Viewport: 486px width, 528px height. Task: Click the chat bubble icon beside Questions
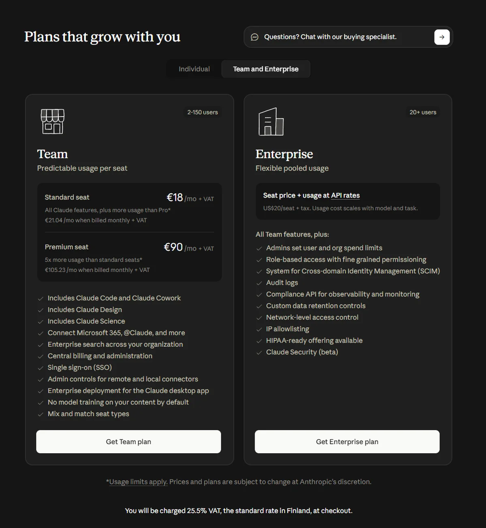pos(254,37)
